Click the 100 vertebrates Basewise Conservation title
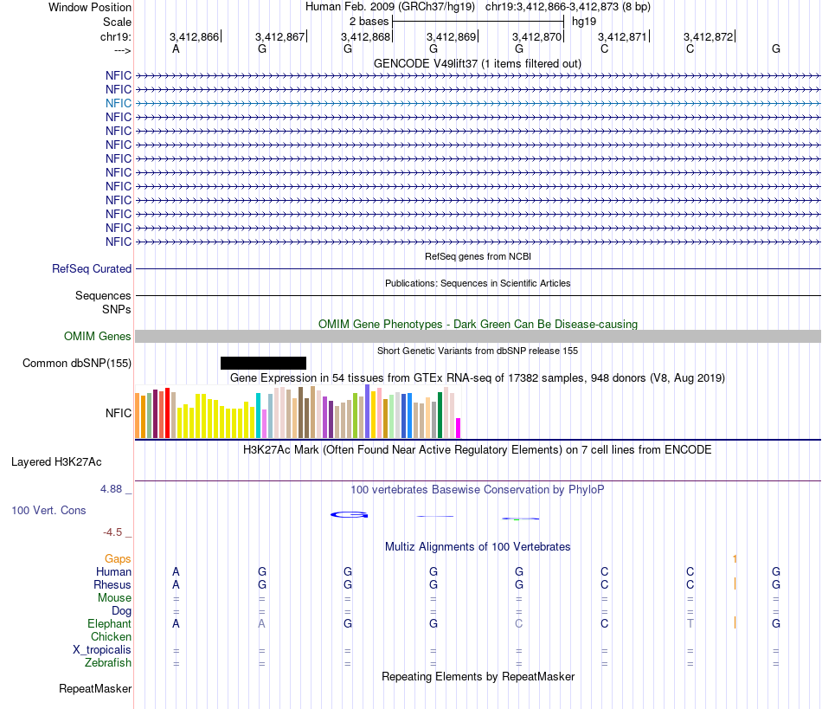 478,489
